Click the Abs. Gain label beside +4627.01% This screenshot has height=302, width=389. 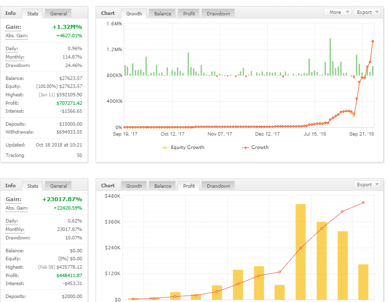(17, 36)
